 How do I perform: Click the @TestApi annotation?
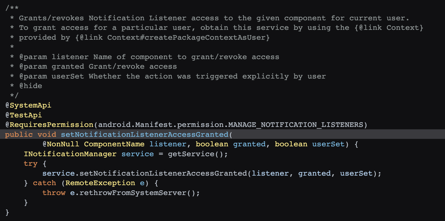(x=24, y=115)
